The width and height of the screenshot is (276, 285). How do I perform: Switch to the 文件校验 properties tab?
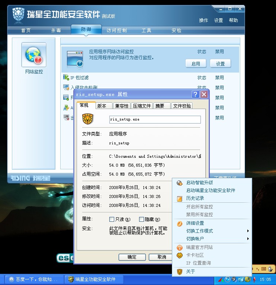[x=182, y=106]
